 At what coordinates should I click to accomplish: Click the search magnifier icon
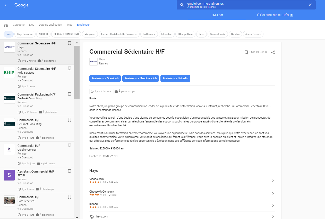[182, 5]
